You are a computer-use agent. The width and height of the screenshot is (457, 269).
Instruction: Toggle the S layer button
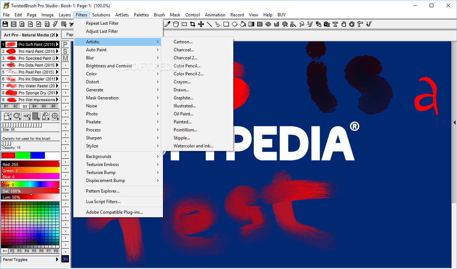(65, 51)
